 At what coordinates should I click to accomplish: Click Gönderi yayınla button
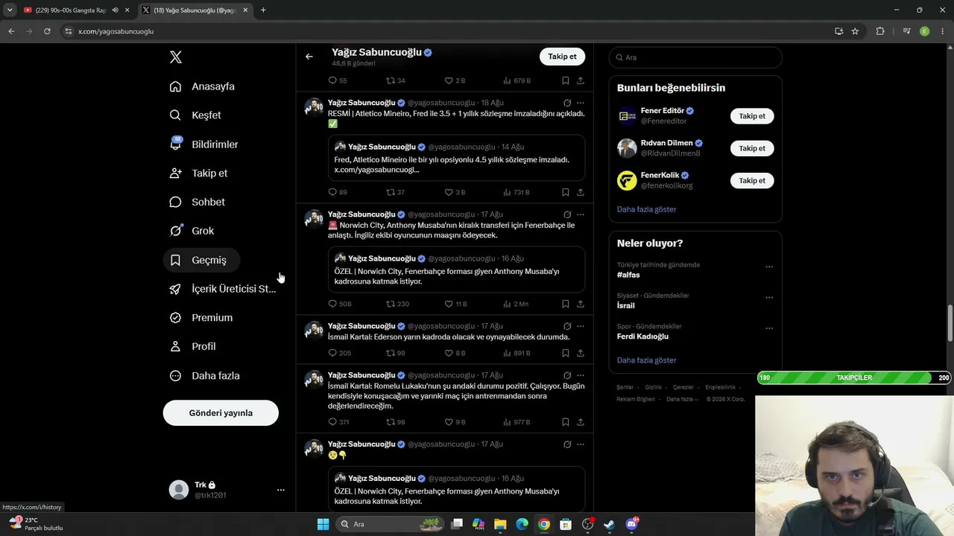(x=221, y=413)
